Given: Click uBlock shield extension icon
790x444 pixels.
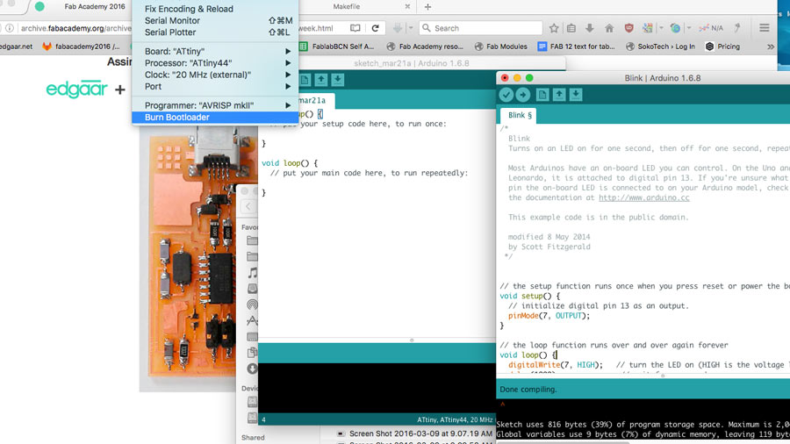Looking at the screenshot, I should [628, 28].
